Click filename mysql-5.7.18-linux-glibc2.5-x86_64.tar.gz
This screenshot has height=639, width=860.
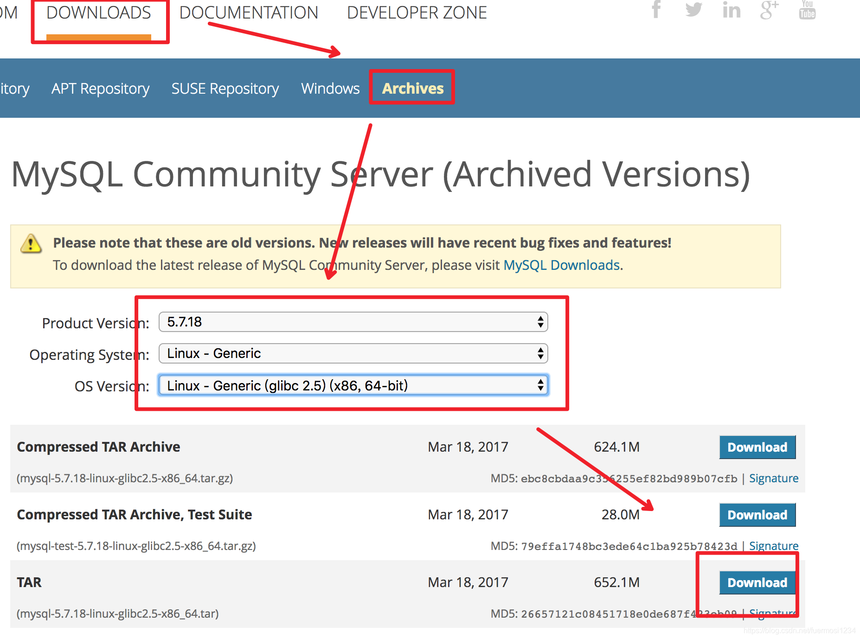click(x=125, y=478)
